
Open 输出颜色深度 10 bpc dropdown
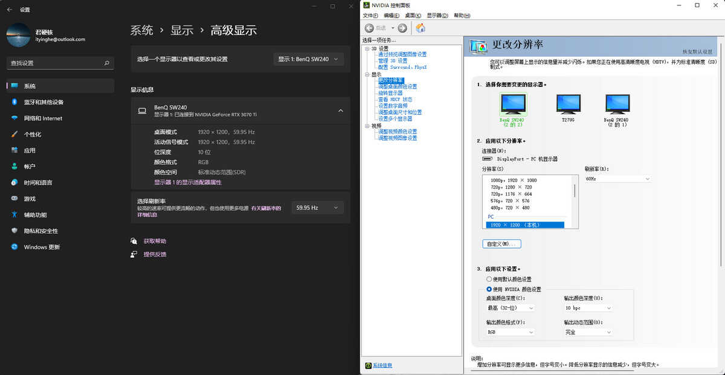click(x=588, y=308)
